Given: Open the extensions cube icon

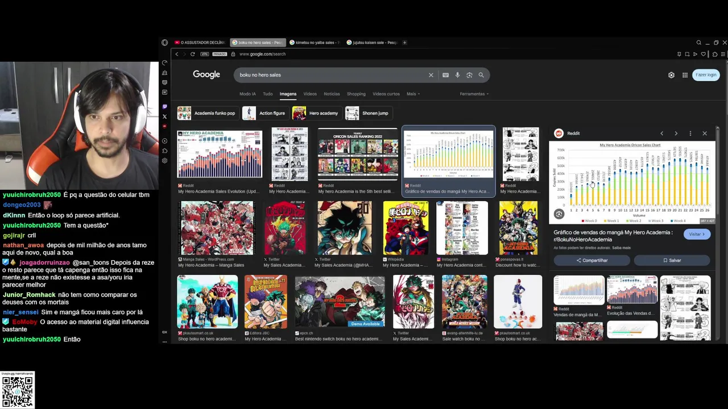Looking at the screenshot, I should (715, 55).
